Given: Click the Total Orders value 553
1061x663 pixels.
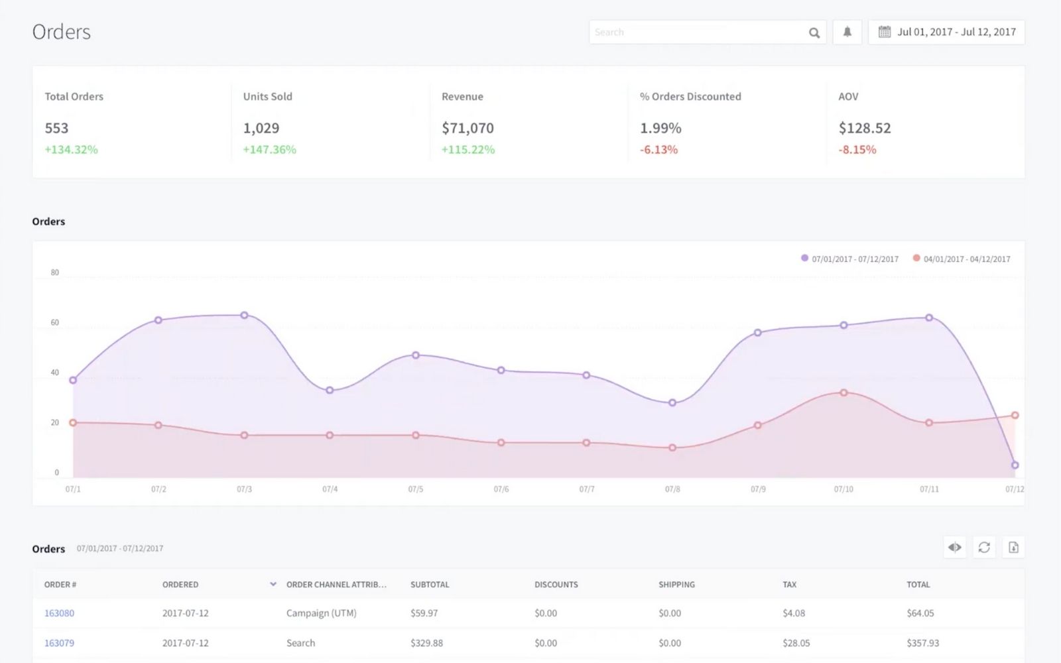Looking at the screenshot, I should tap(56, 128).
